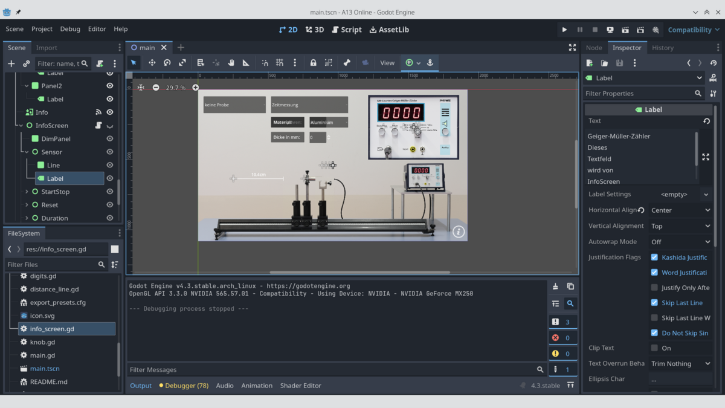The image size is (725, 408).
Task: Select the Ruler Mode tool
Action: [x=246, y=63]
